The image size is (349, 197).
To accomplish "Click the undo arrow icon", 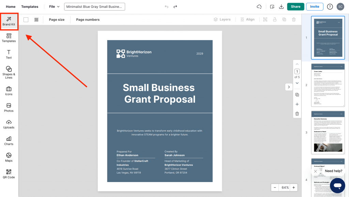I will point(166,7).
